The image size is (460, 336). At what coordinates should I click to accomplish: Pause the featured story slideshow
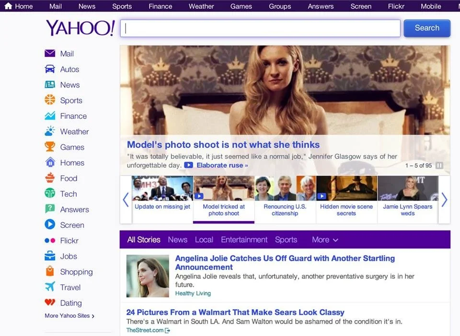click(439, 166)
